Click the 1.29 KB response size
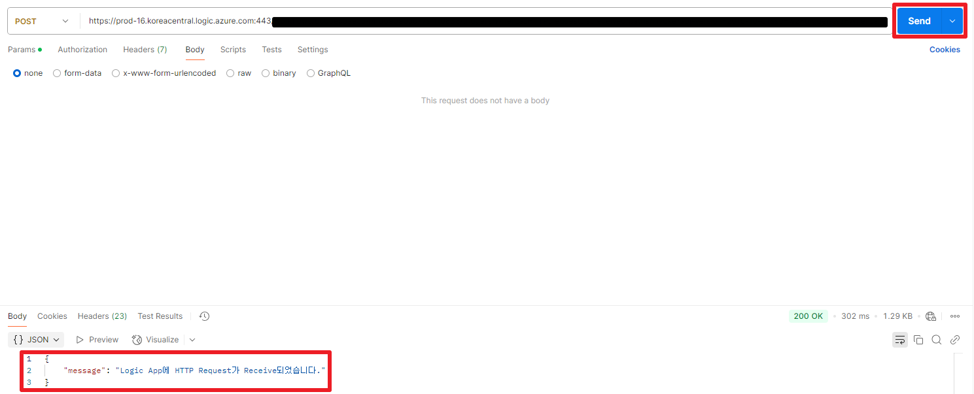Image resolution: width=974 pixels, height=394 pixels. pos(897,316)
